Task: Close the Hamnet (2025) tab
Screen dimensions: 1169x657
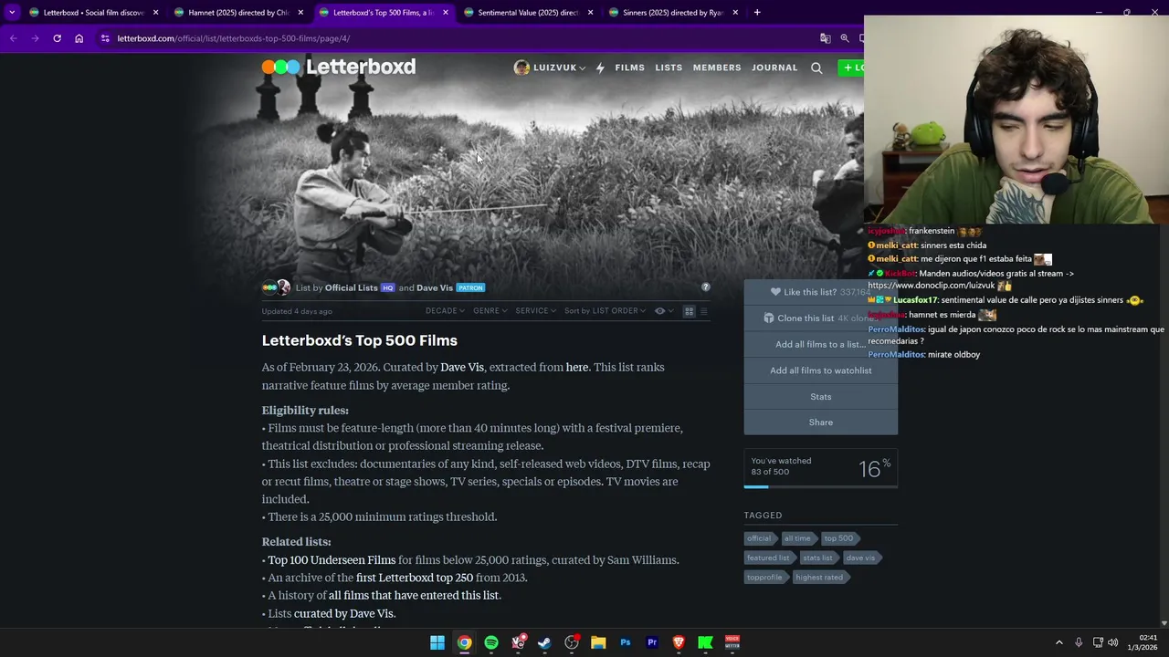Action: (300, 13)
